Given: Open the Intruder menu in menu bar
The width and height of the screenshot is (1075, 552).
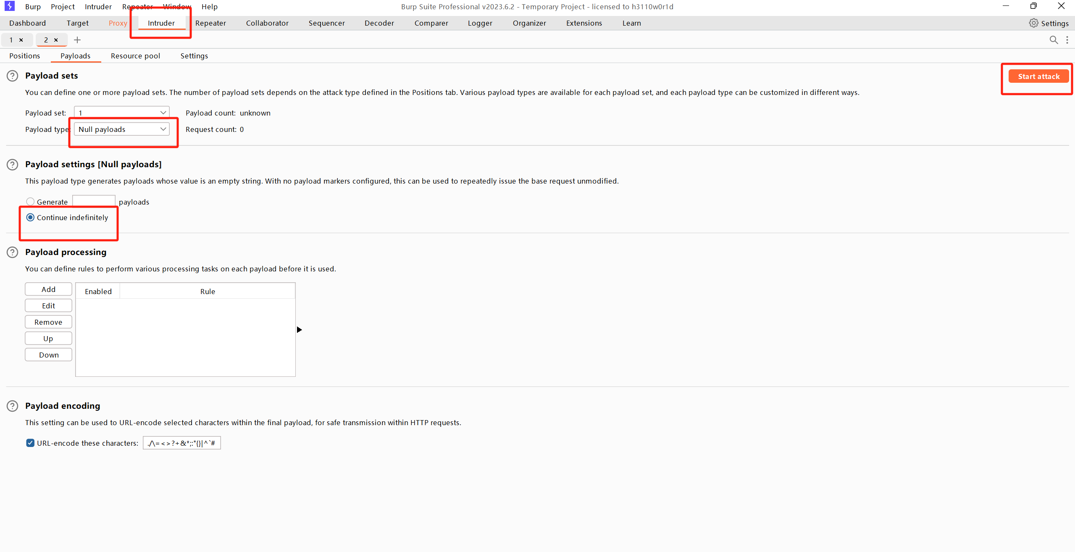Looking at the screenshot, I should pyautogui.click(x=98, y=7).
